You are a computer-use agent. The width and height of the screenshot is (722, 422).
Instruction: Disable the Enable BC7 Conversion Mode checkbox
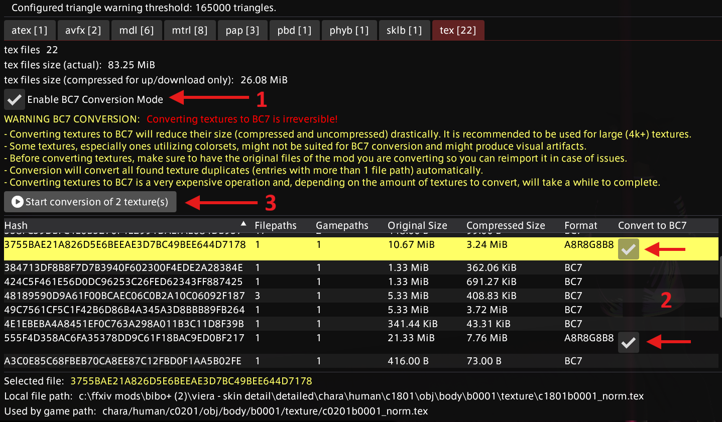(x=15, y=99)
